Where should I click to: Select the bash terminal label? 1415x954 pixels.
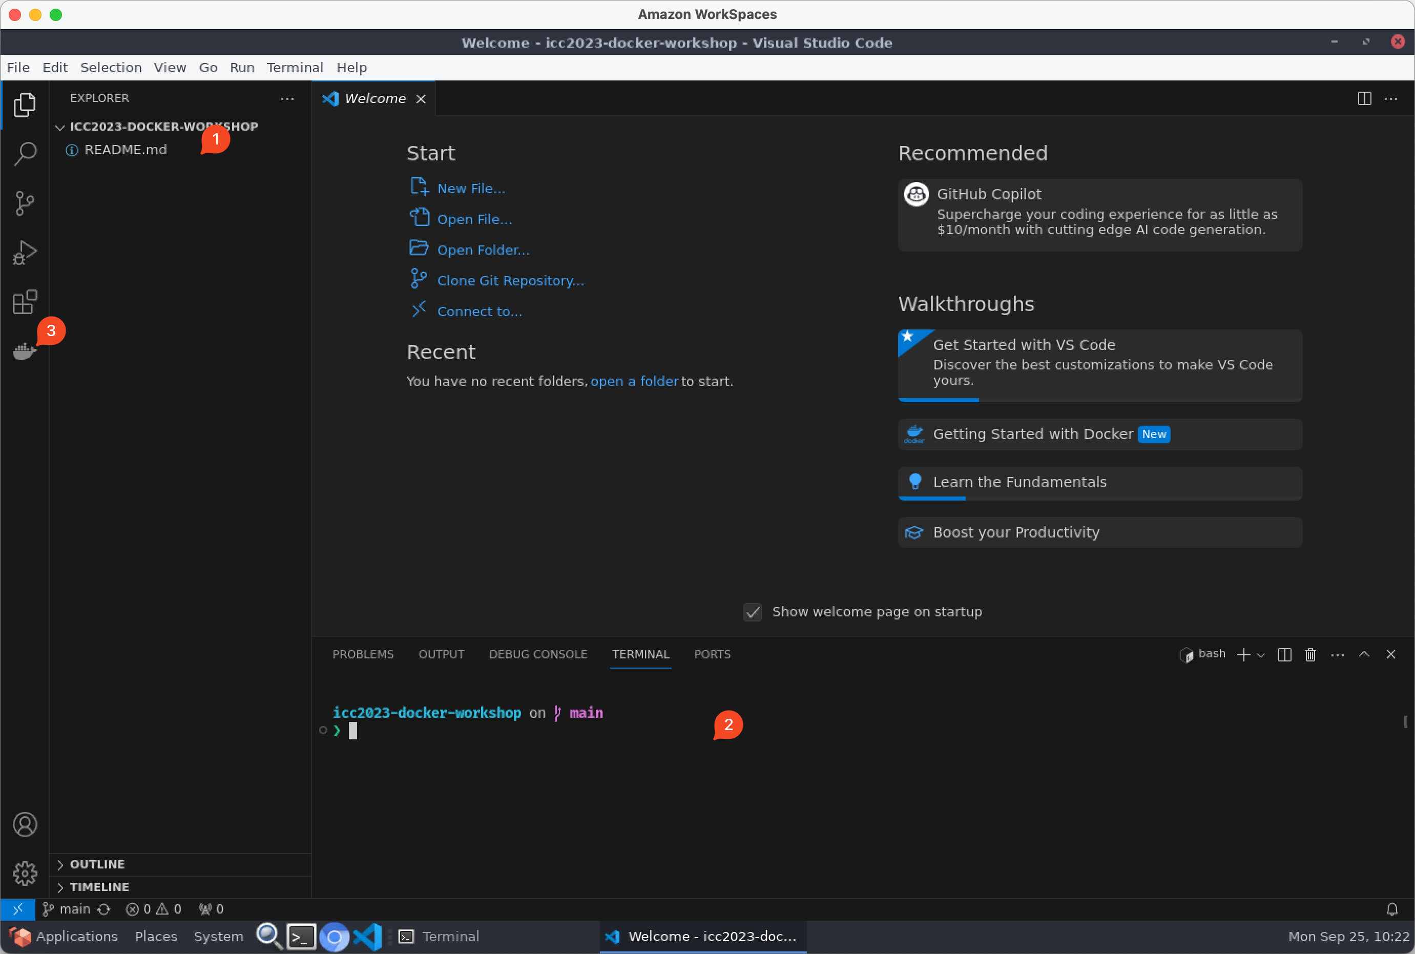1211,654
